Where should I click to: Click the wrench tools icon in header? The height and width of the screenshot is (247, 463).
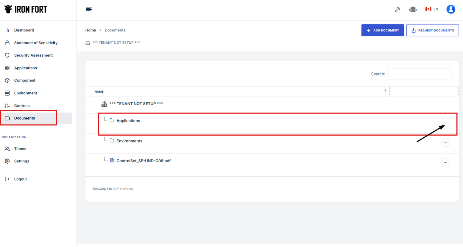click(397, 9)
